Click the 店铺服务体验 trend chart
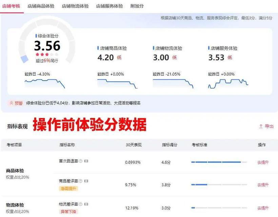278x217 pixels. (228, 84)
